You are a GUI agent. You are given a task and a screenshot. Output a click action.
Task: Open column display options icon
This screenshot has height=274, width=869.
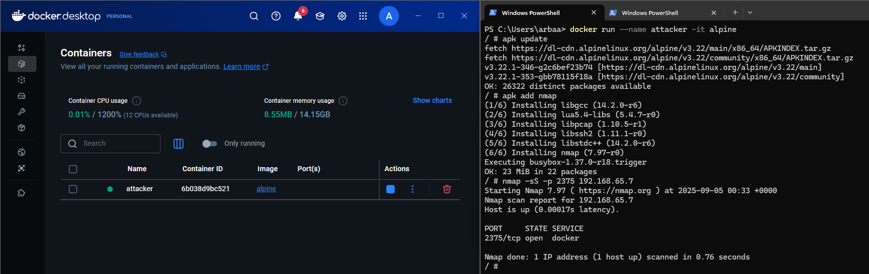178,144
